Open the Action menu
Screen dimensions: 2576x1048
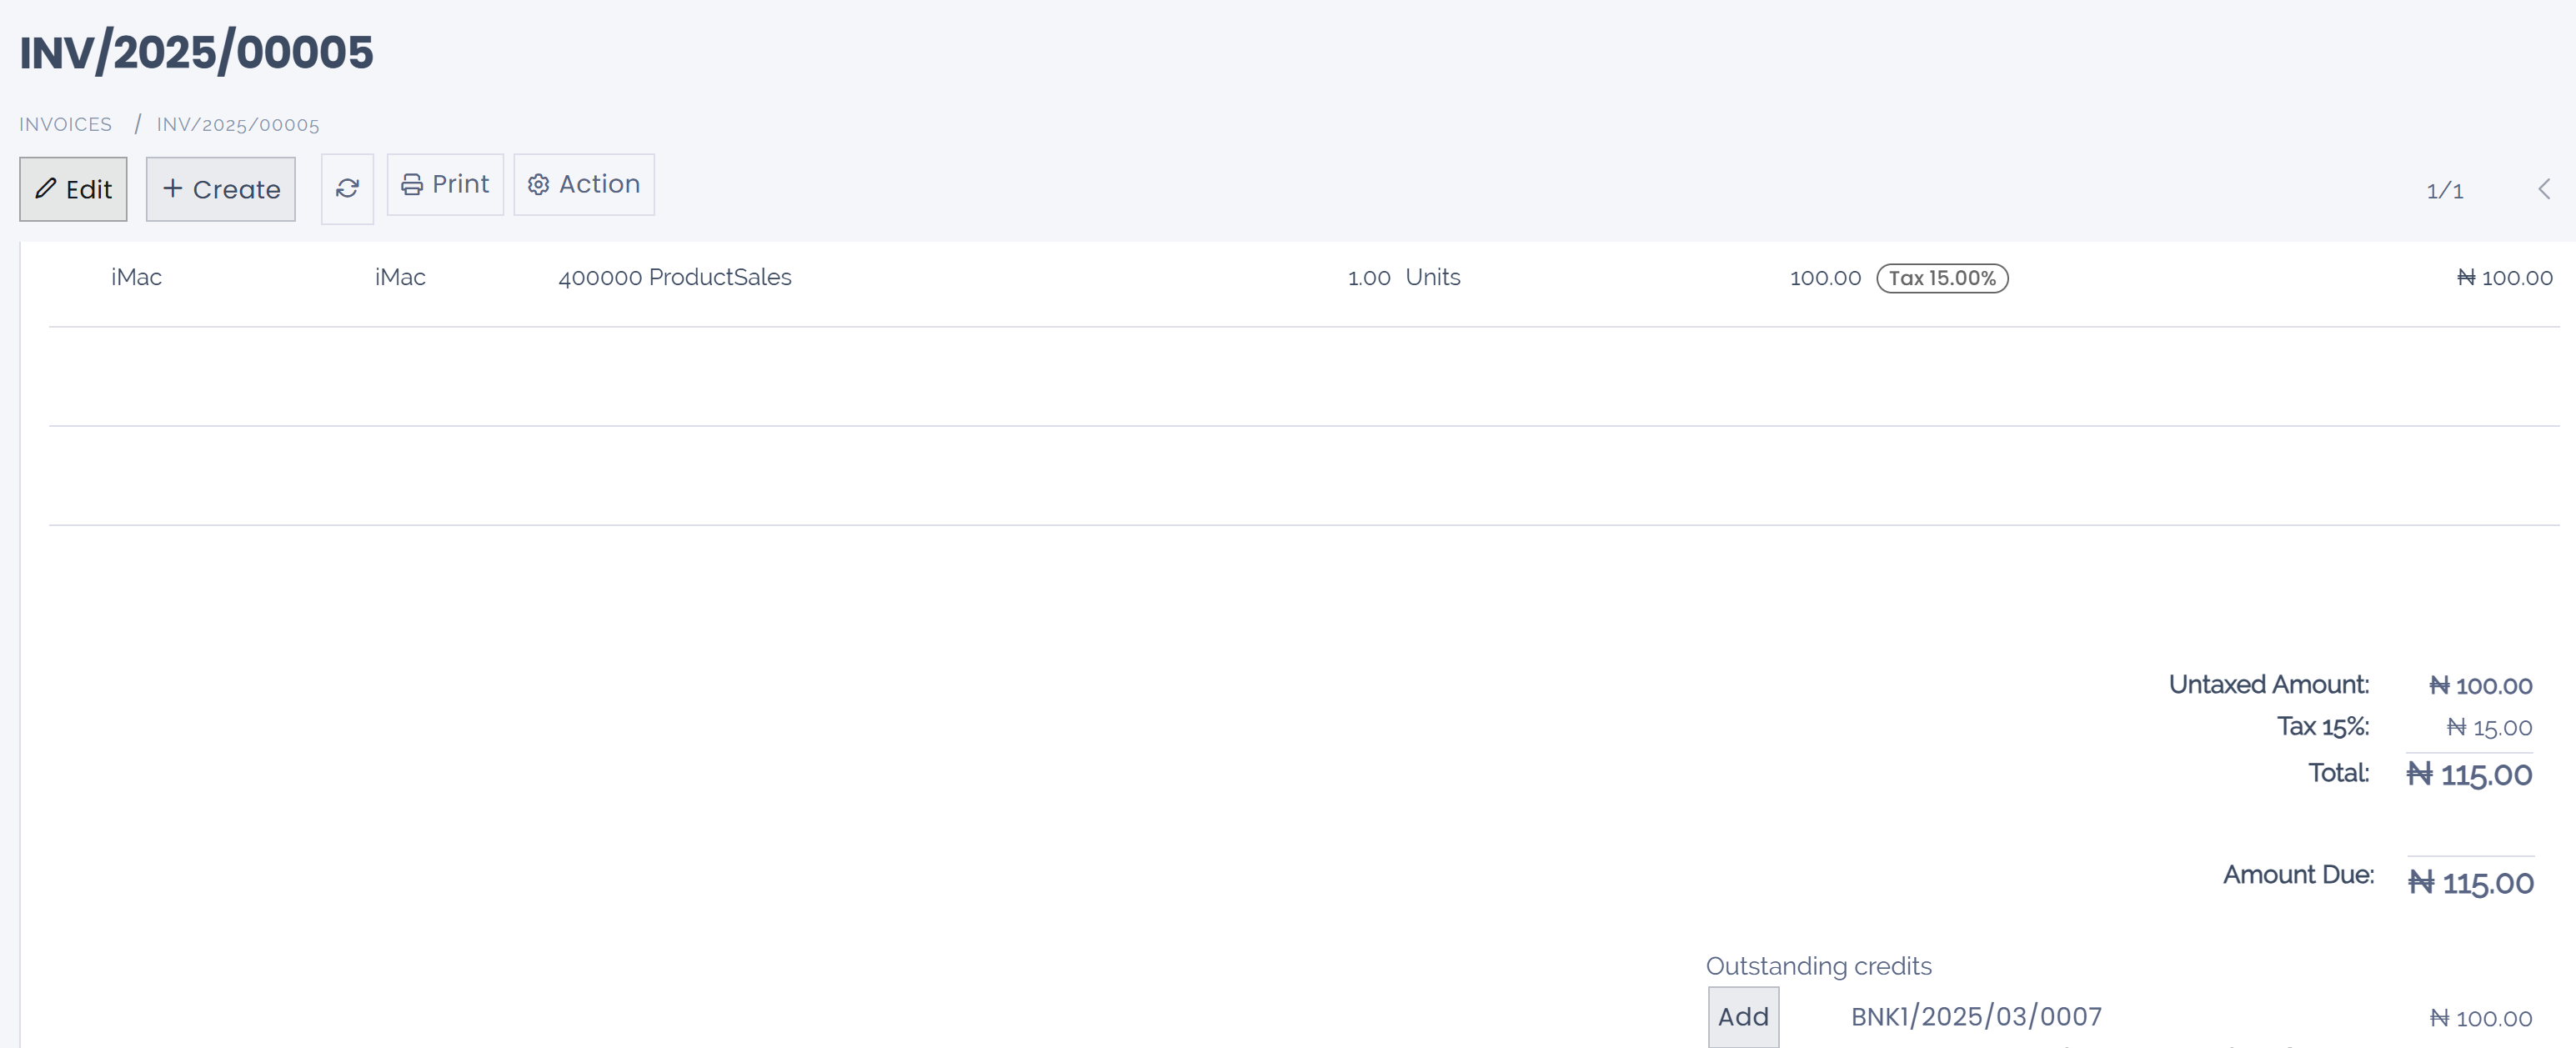click(584, 184)
